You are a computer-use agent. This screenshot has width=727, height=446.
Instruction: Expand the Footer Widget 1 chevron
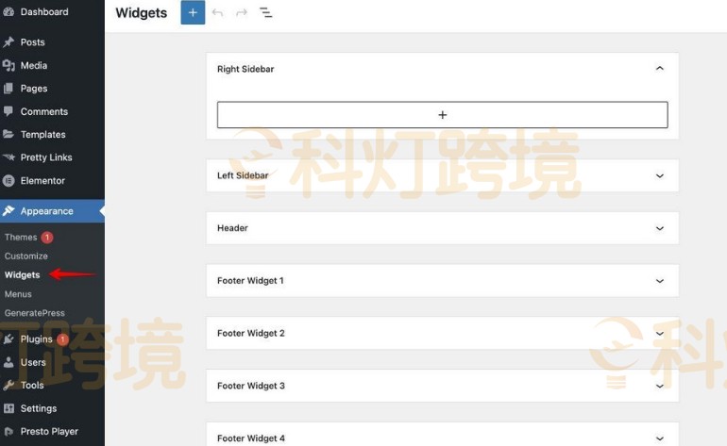point(659,281)
